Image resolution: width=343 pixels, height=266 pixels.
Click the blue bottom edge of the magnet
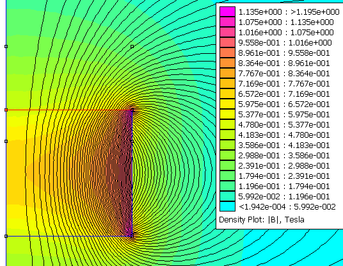coord(69,237)
